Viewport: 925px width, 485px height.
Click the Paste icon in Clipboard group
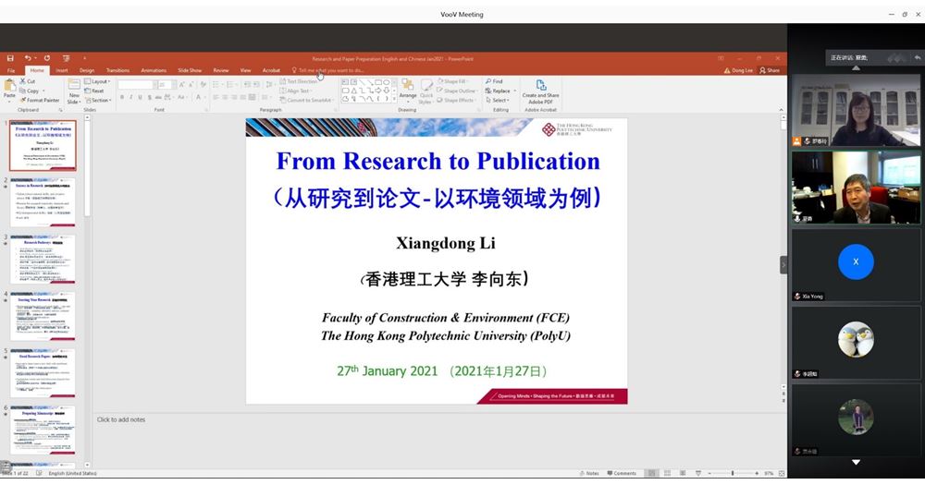tap(9, 89)
